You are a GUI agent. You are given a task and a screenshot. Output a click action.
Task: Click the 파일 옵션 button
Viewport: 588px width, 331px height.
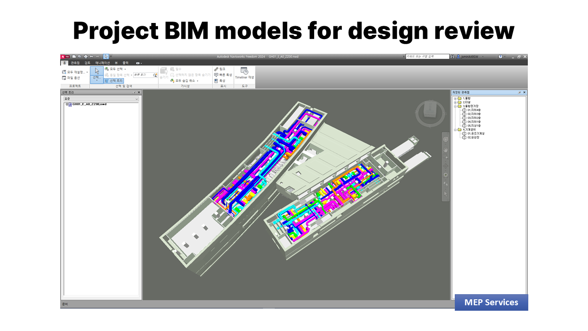coord(71,78)
